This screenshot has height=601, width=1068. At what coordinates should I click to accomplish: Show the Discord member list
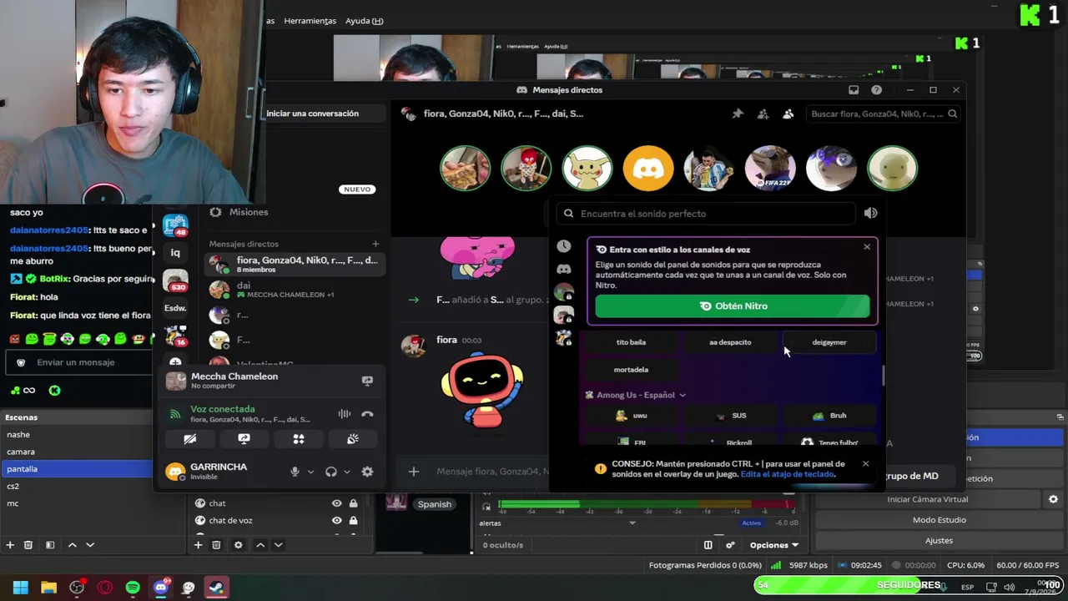(x=788, y=114)
